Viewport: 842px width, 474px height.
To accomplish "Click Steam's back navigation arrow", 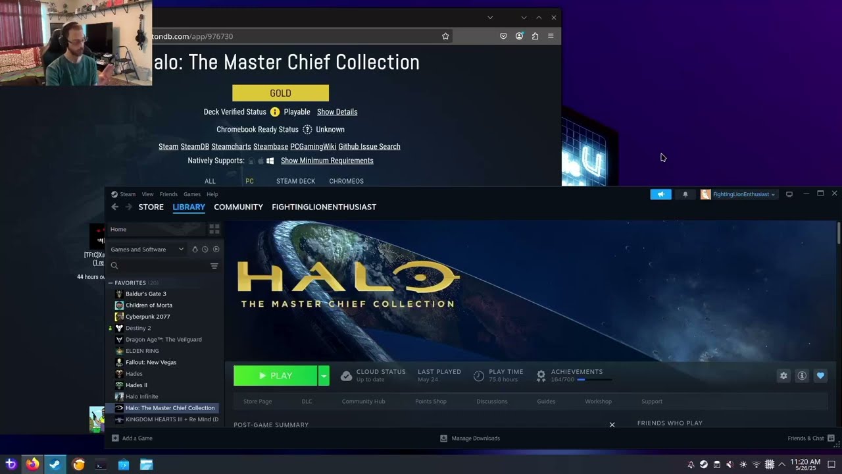I will [114, 207].
